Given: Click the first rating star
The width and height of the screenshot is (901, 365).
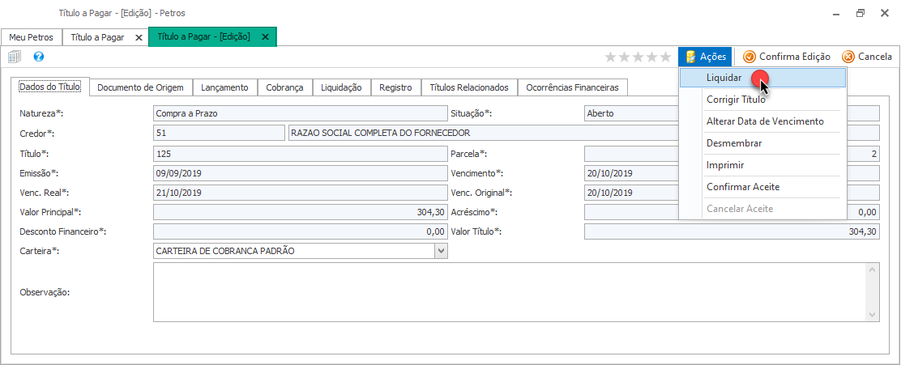Looking at the screenshot, I should [610, 57].
